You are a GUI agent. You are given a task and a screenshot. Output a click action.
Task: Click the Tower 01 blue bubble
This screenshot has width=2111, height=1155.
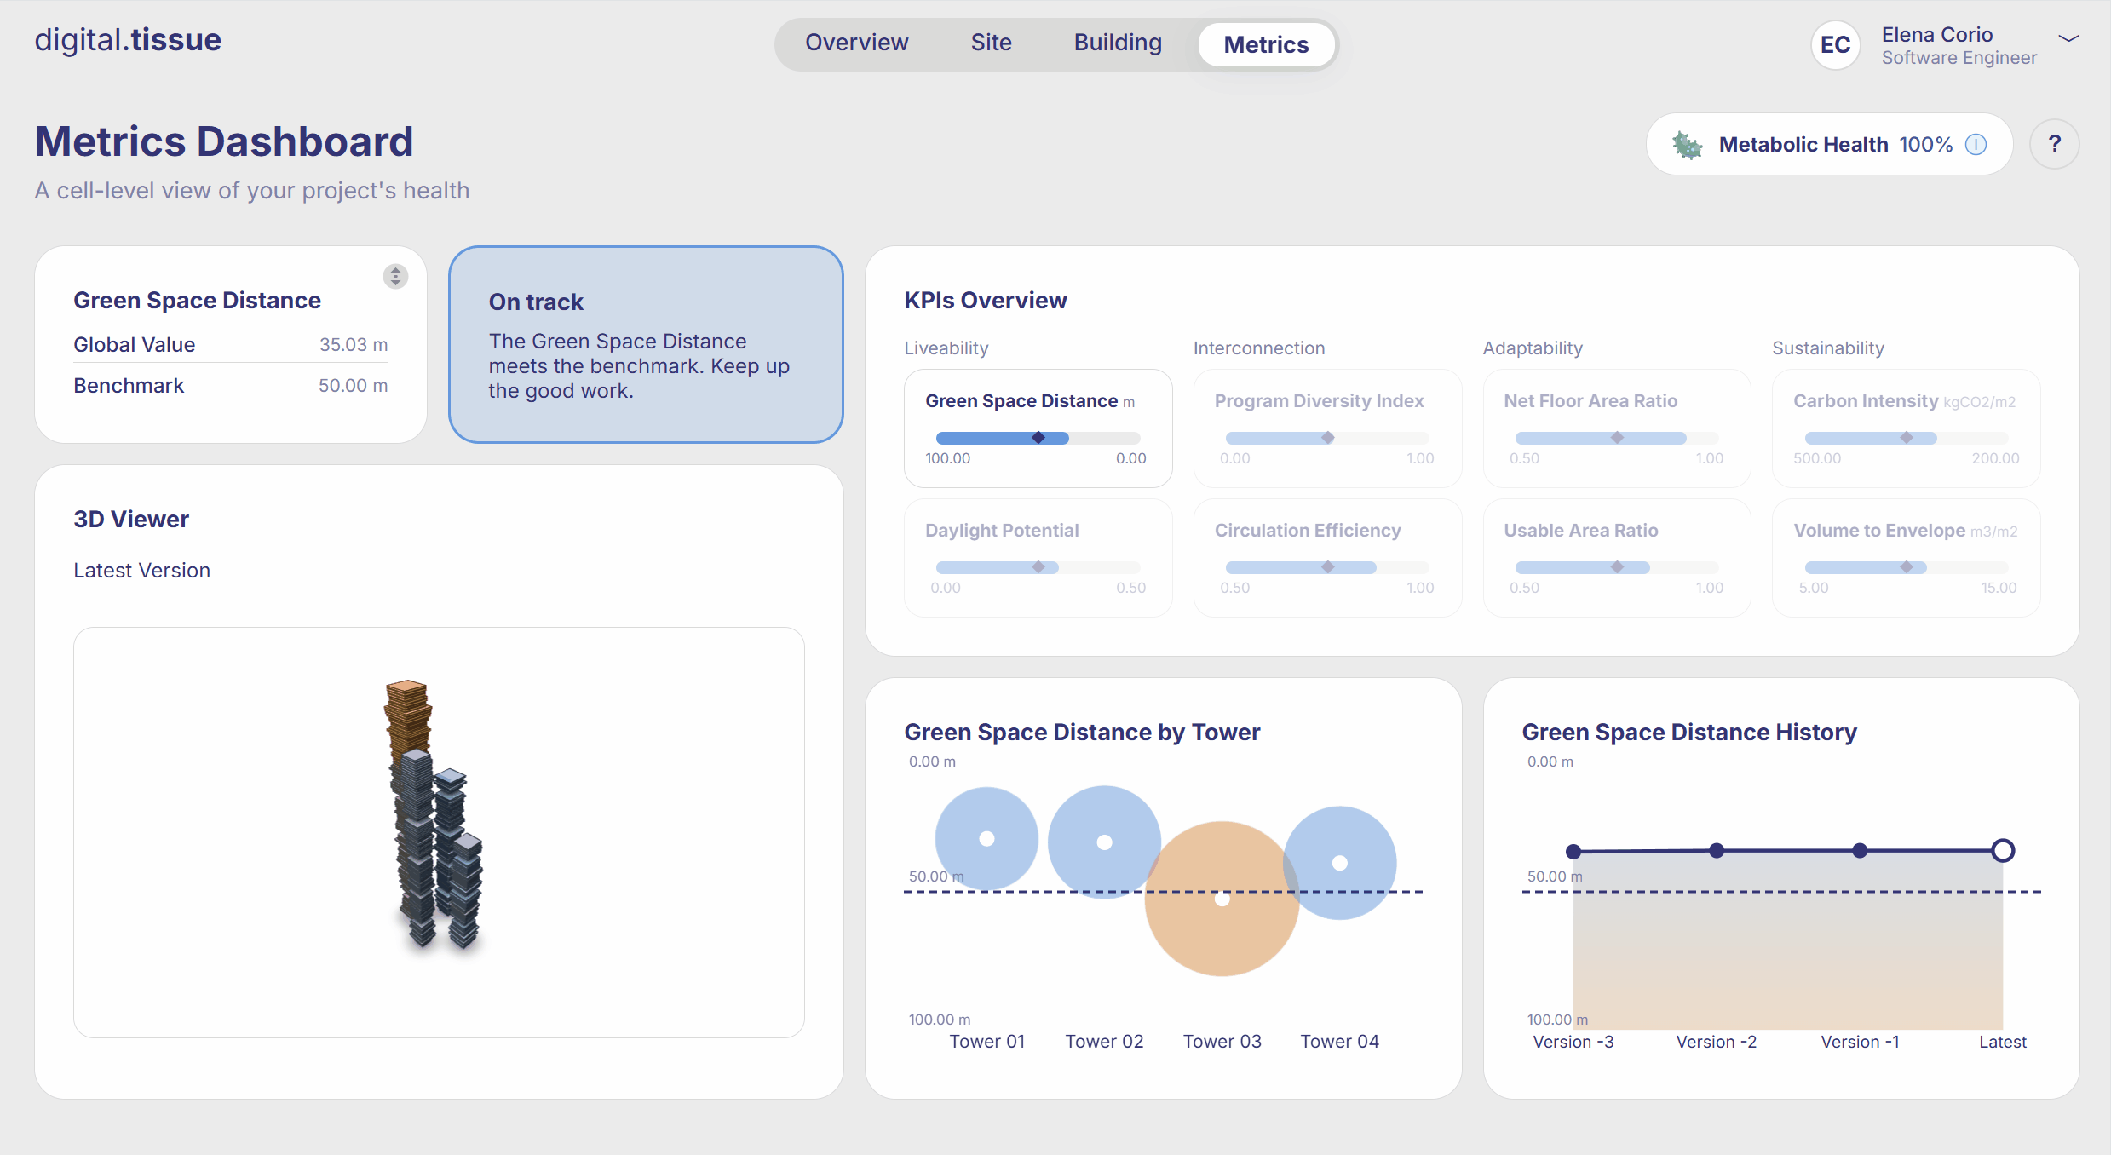point(986,839)
